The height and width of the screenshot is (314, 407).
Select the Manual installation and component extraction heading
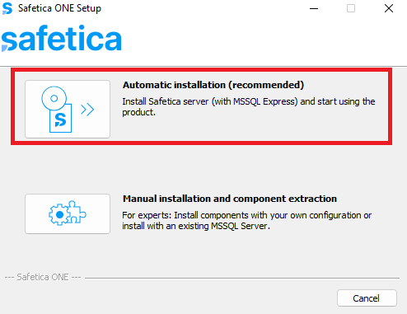pyautogui.click(x=230, y=199)
